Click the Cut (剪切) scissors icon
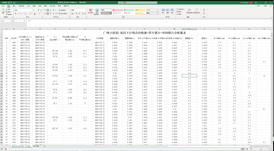 click(6, 9)
